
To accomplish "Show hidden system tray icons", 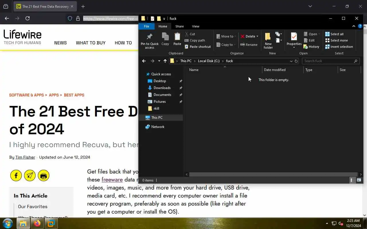I will point(327,223).
